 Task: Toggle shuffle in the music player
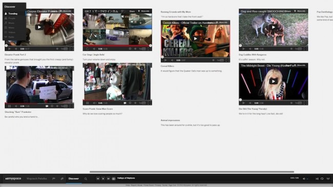point(317,179)
